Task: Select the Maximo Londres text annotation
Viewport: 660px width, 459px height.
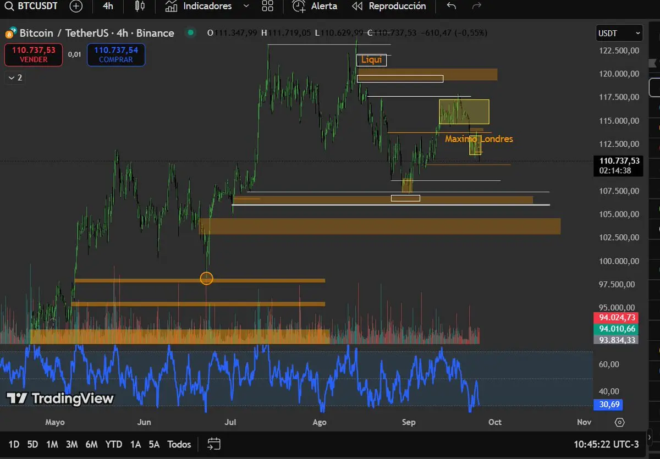Action: (x=479, y=139)
